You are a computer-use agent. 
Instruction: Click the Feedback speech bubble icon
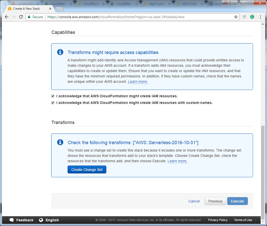(12, 220)
